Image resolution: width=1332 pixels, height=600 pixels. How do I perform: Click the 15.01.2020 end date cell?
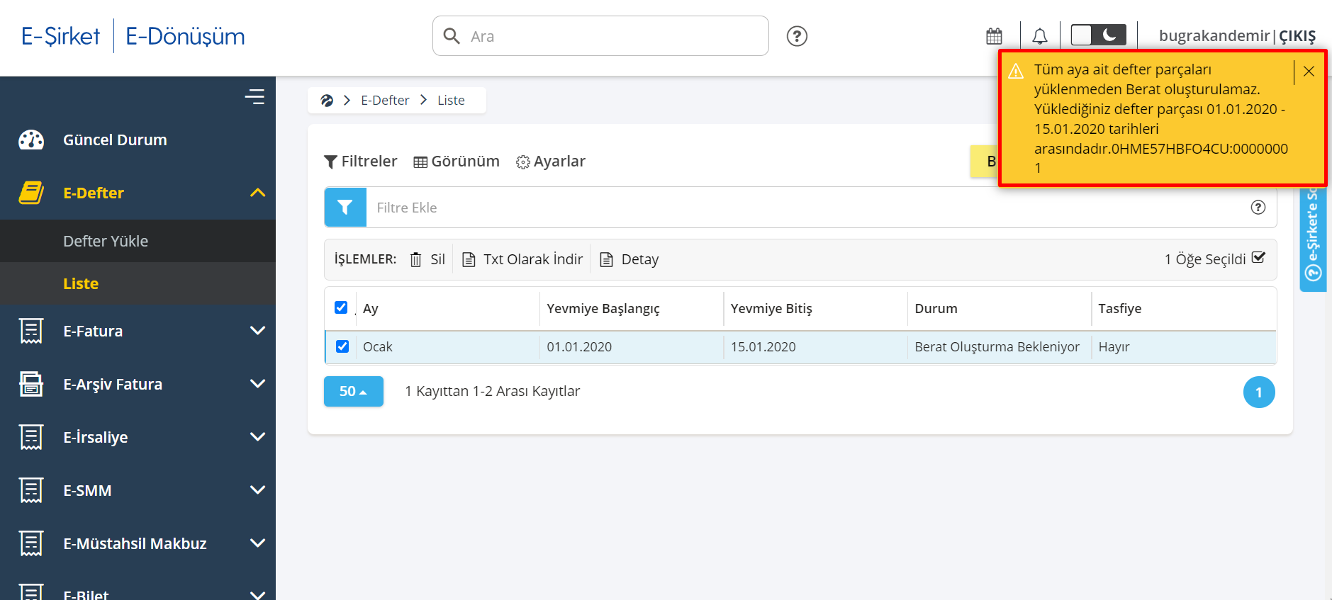[763, 347]
